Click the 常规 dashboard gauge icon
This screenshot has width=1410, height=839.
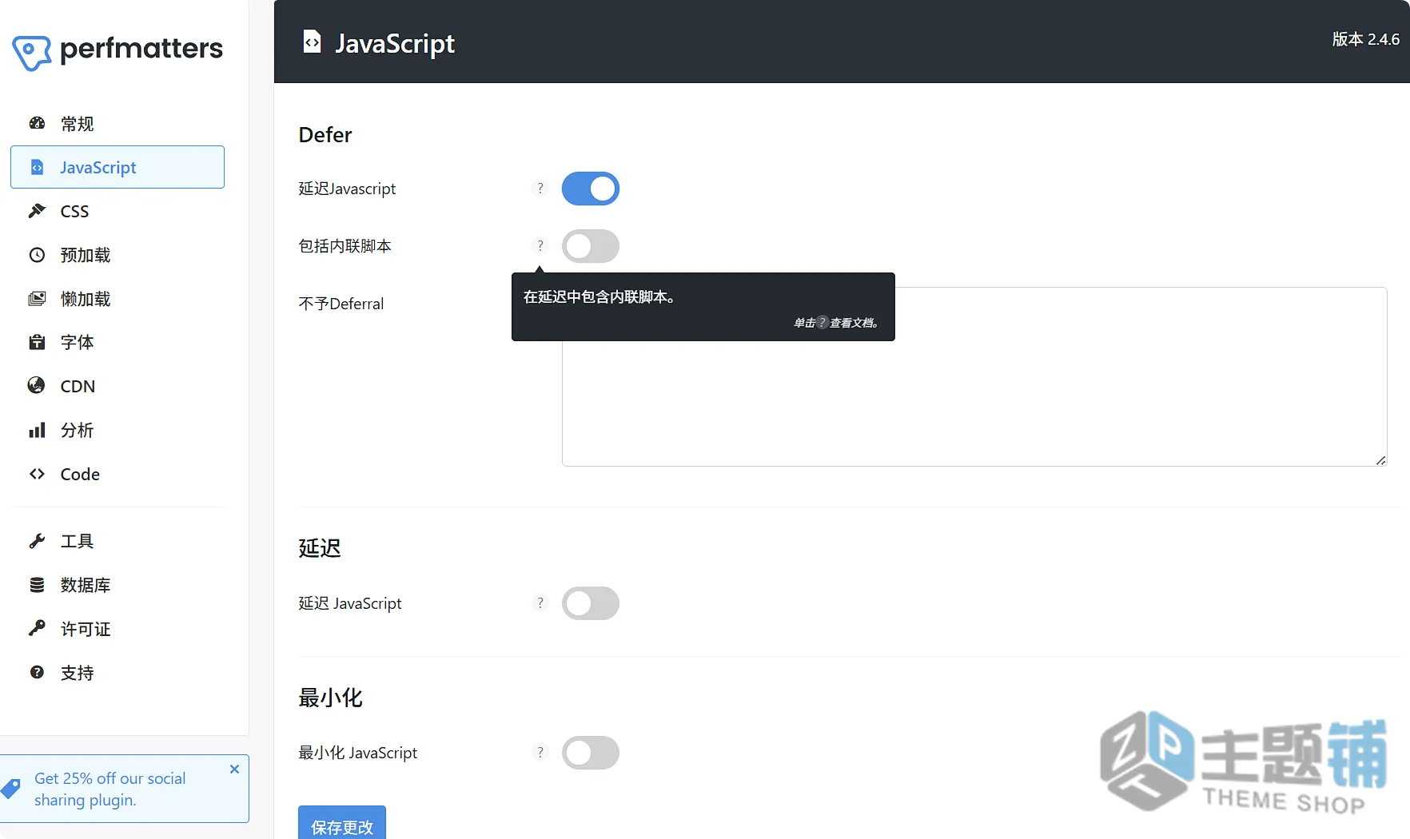[37, 123]
